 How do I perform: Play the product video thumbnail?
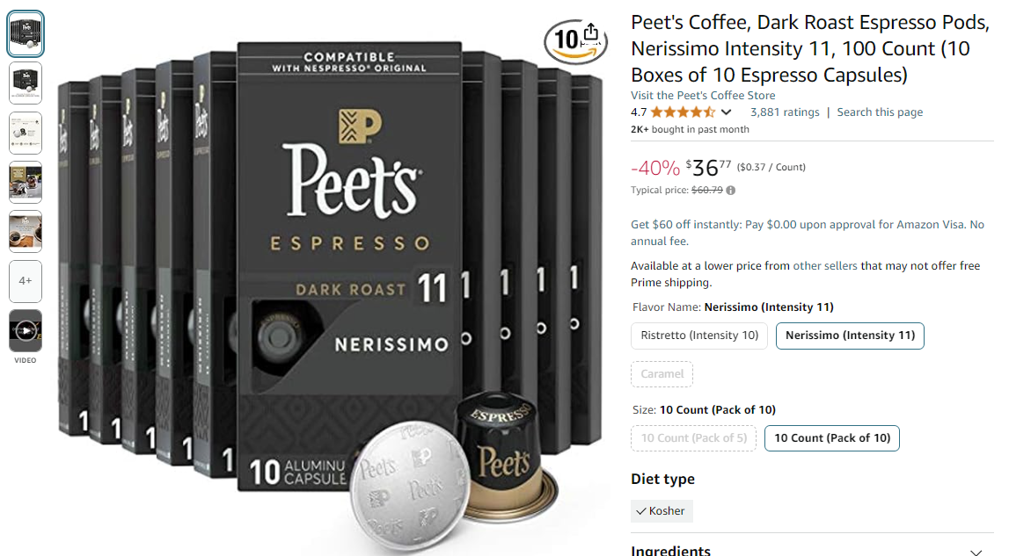pos(26,331)
